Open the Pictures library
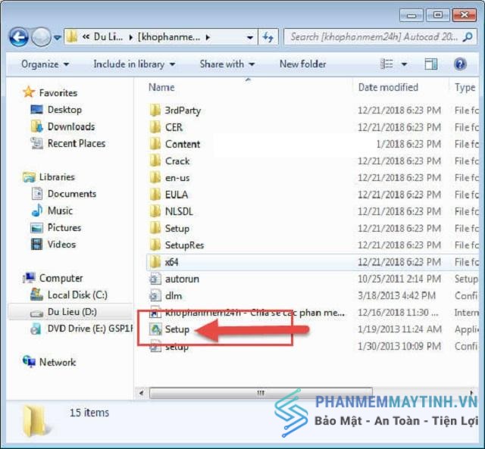This screenshot has height=449, width=485. click(x=64, y=228)
